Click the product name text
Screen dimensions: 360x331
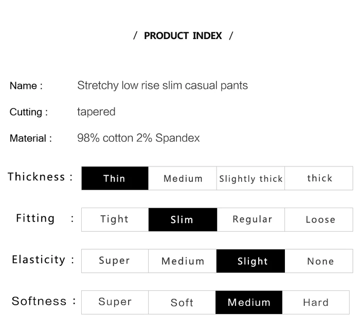(163, 85)
